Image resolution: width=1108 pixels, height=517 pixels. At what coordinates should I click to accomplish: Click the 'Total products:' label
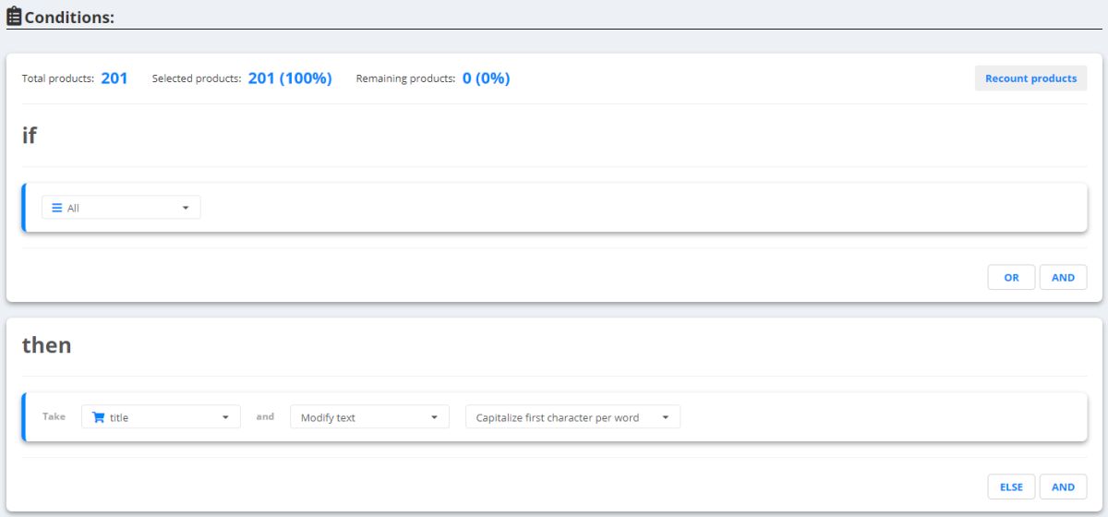pyautogui.click(x=58, y=78)
